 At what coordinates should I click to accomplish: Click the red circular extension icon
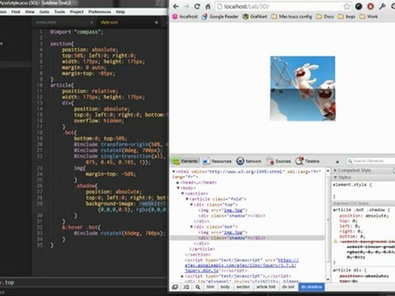370,7
